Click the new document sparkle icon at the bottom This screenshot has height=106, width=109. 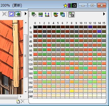point(18,101)
